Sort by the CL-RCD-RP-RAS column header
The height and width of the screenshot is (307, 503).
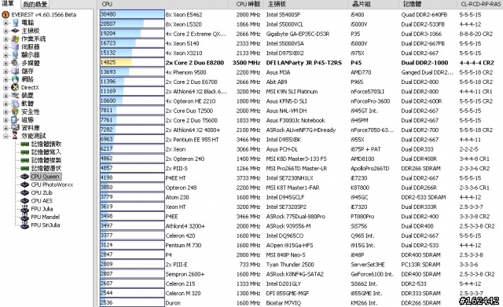tap(480, 4)
